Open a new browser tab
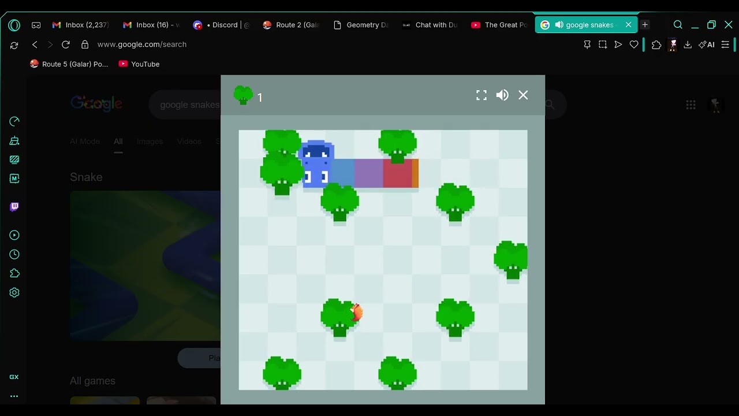The width and height of the screenshot is (739, 416). pos(645,25)
